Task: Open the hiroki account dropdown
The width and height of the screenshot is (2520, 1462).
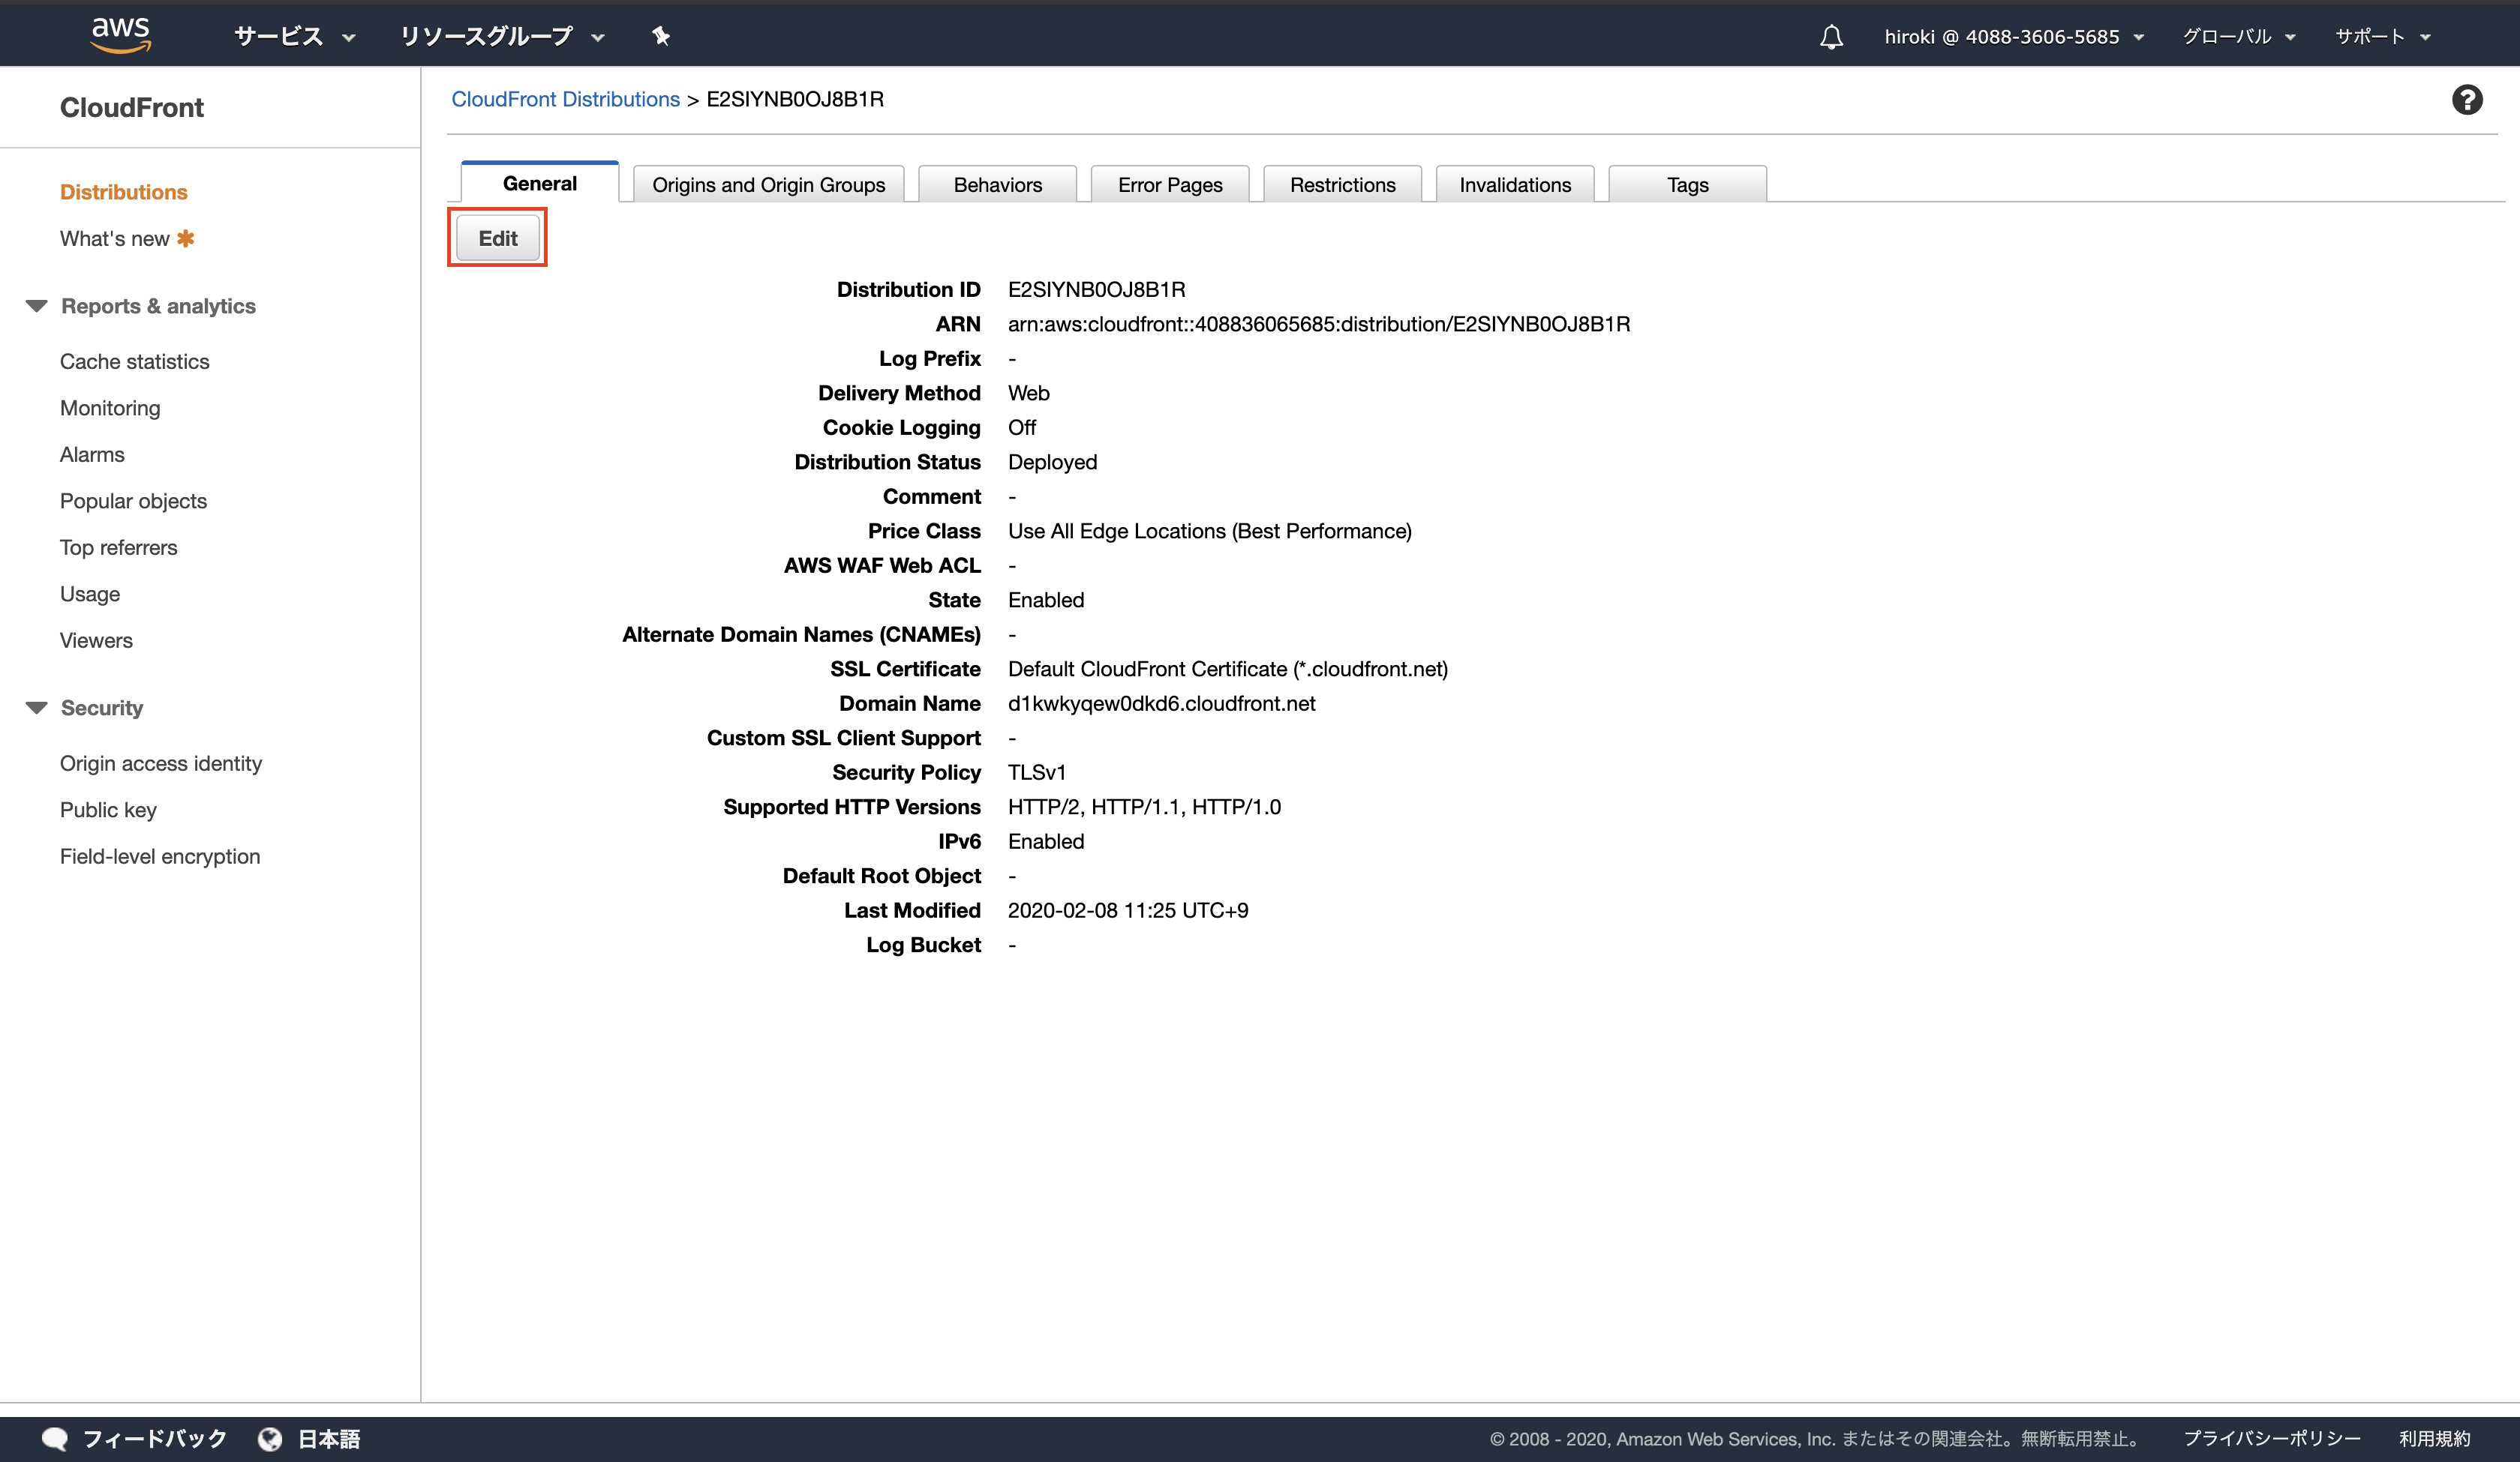Action: [2013, 37]
